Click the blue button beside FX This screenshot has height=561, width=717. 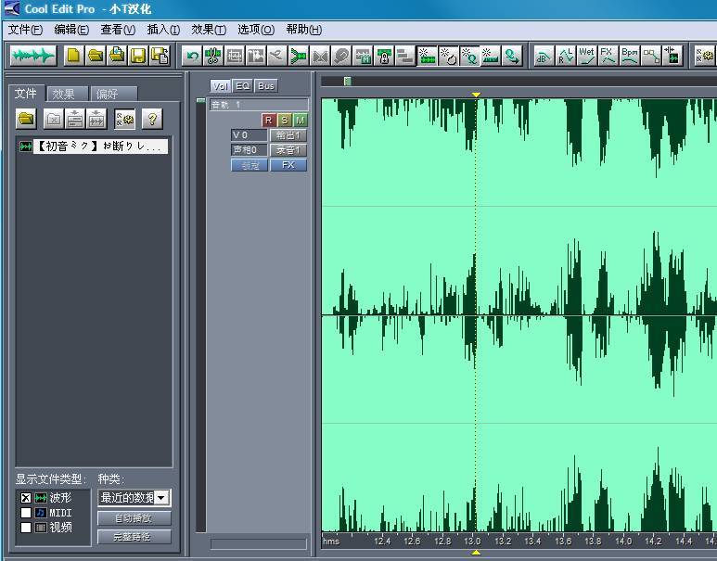(250, 165)
